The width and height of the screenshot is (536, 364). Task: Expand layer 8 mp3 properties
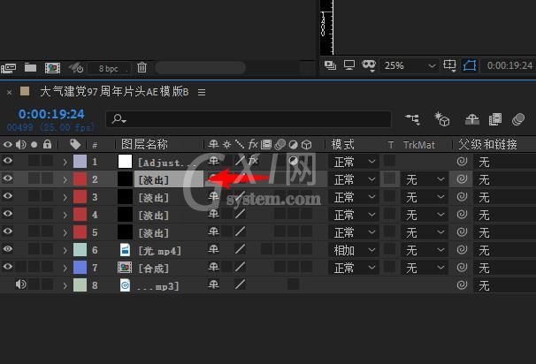[x=65, y=286]
